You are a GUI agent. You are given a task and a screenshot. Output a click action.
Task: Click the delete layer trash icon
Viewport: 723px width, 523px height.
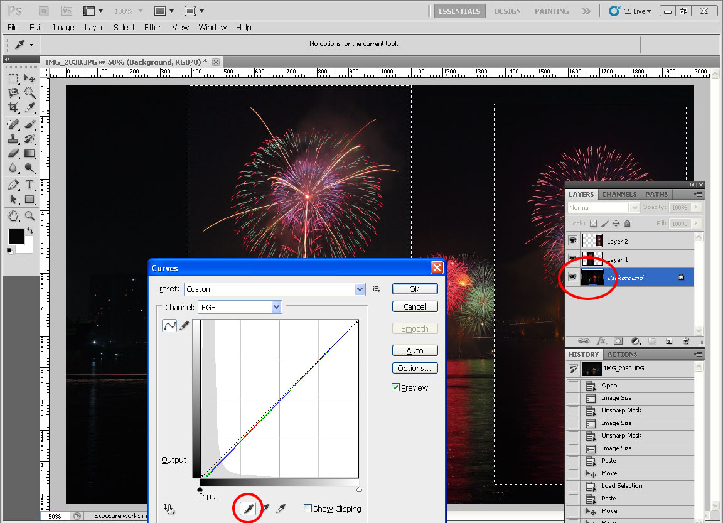[686, 341]
